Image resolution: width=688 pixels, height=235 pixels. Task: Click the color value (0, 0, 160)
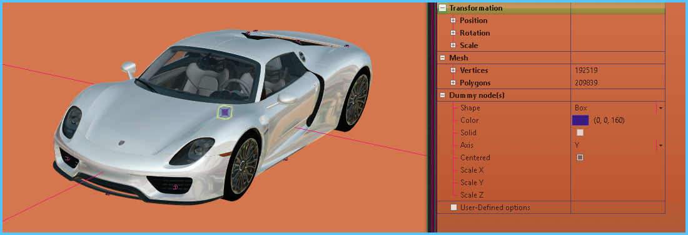point(609,120)
